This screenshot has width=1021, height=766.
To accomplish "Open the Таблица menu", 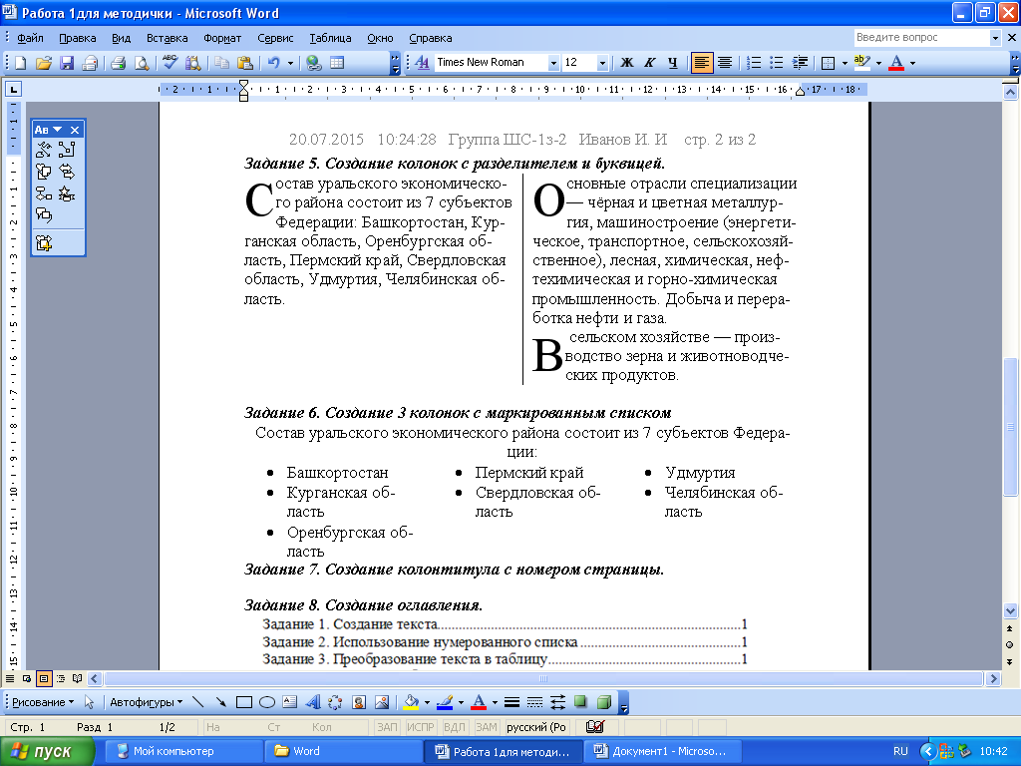I will point(330,38).
